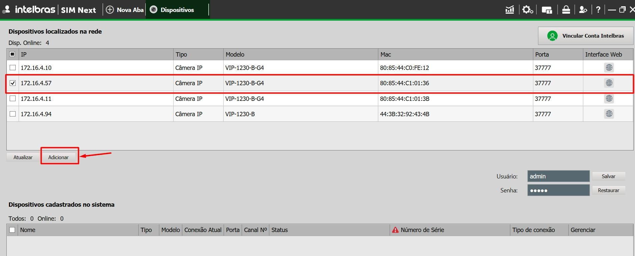635x256 pixels.
Task: Minimize the SIM Next window
Action: (612, 10)
